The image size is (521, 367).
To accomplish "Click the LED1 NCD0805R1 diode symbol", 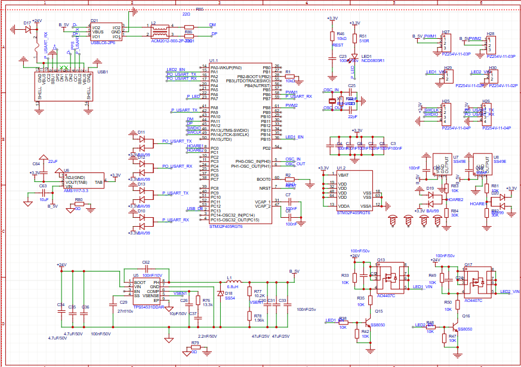I will [x=354, y=55].
